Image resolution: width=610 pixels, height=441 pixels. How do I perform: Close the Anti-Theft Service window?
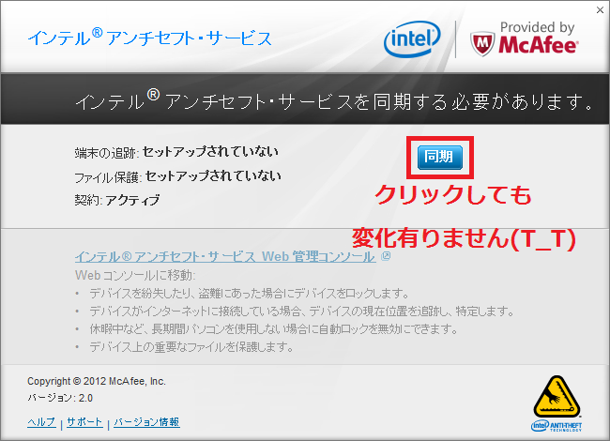601,10
